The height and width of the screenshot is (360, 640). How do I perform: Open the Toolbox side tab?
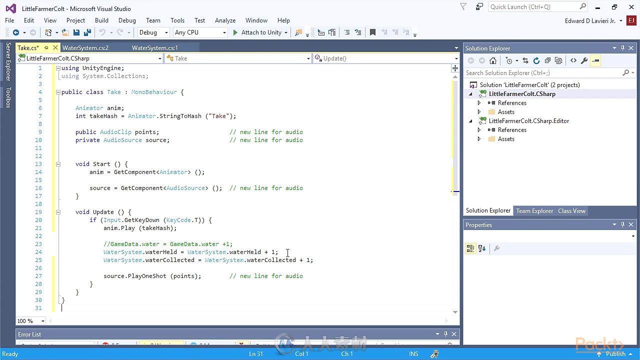click(8, 97)
